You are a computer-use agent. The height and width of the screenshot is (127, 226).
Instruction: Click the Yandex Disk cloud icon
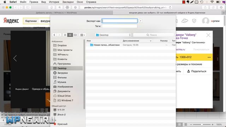185,21
